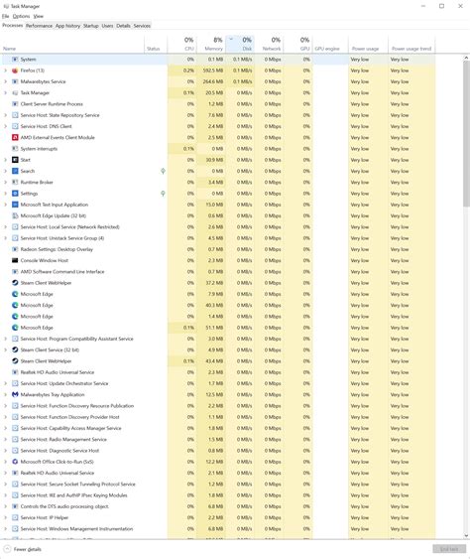Expand Steam Client Service (32 bit) row

[x=5, y=349]
